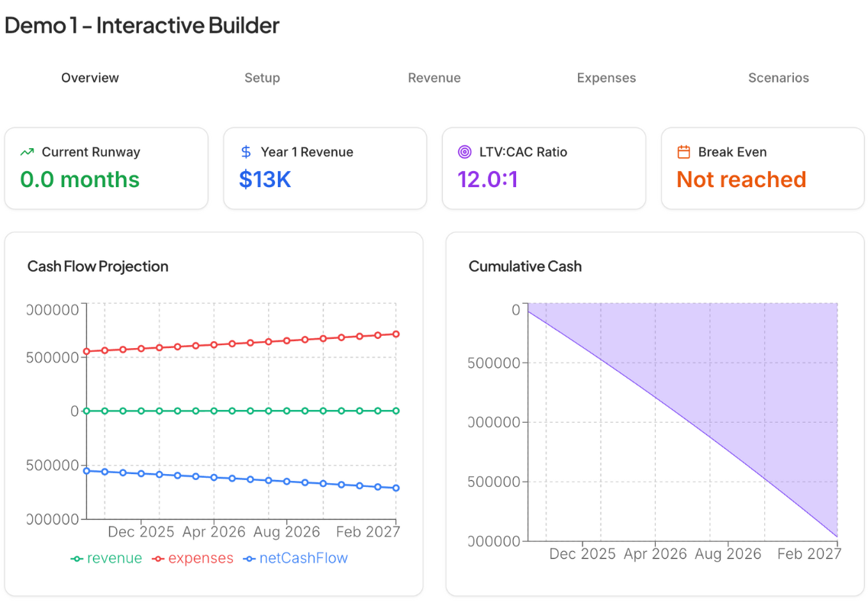868x603 pixels.
Task: Click the Current Runway metric card
Action: click(106, 168)
